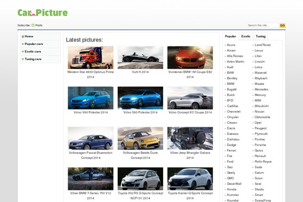The image size is (303, 202).
Task: Open the Home menu item
Action: [x=40, y=36]
